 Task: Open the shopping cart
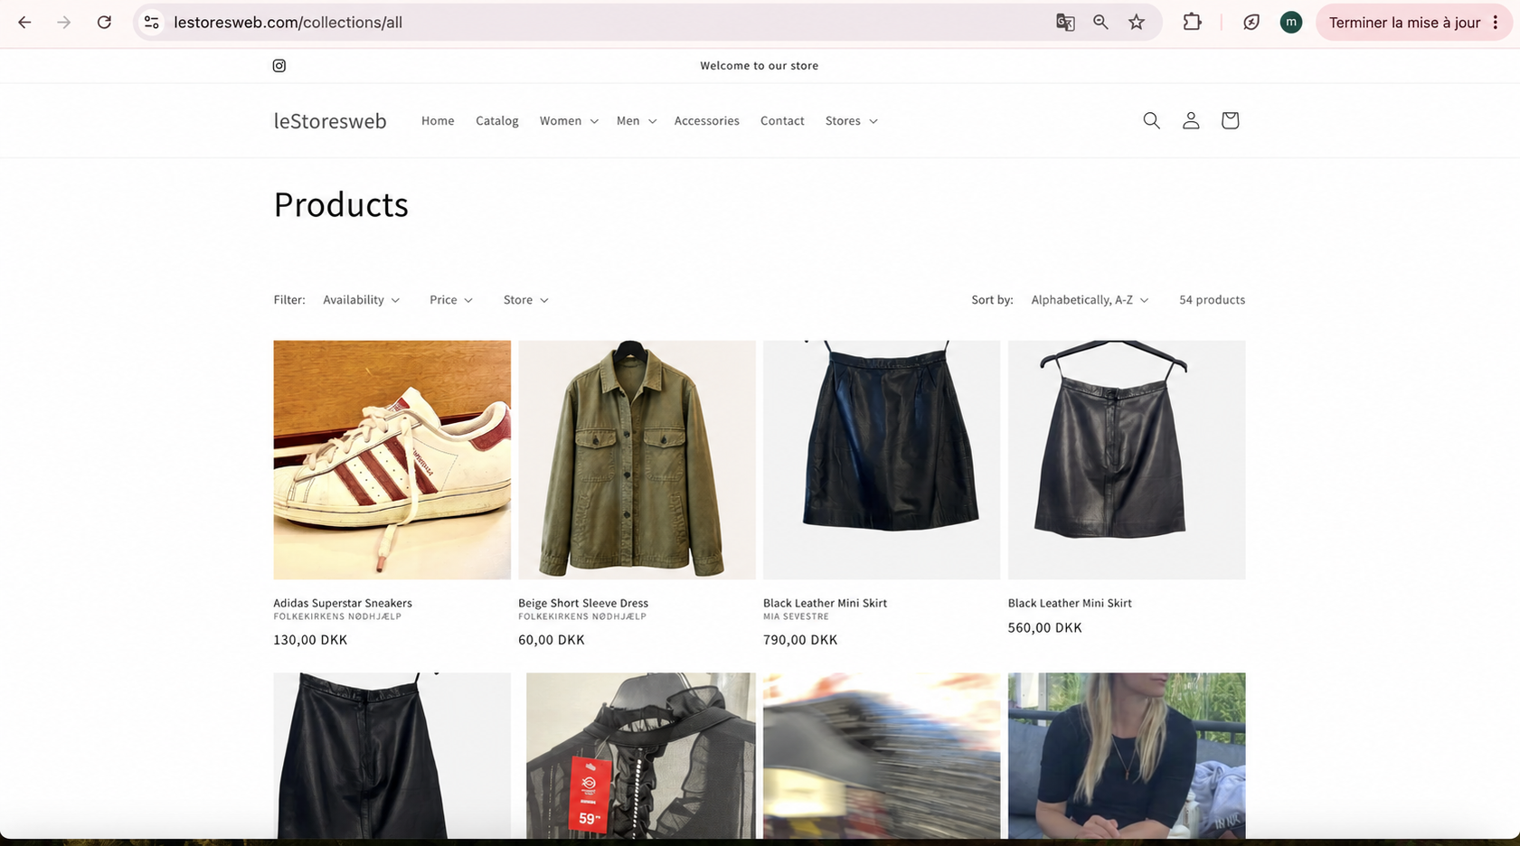click(x=1230, y=120)
